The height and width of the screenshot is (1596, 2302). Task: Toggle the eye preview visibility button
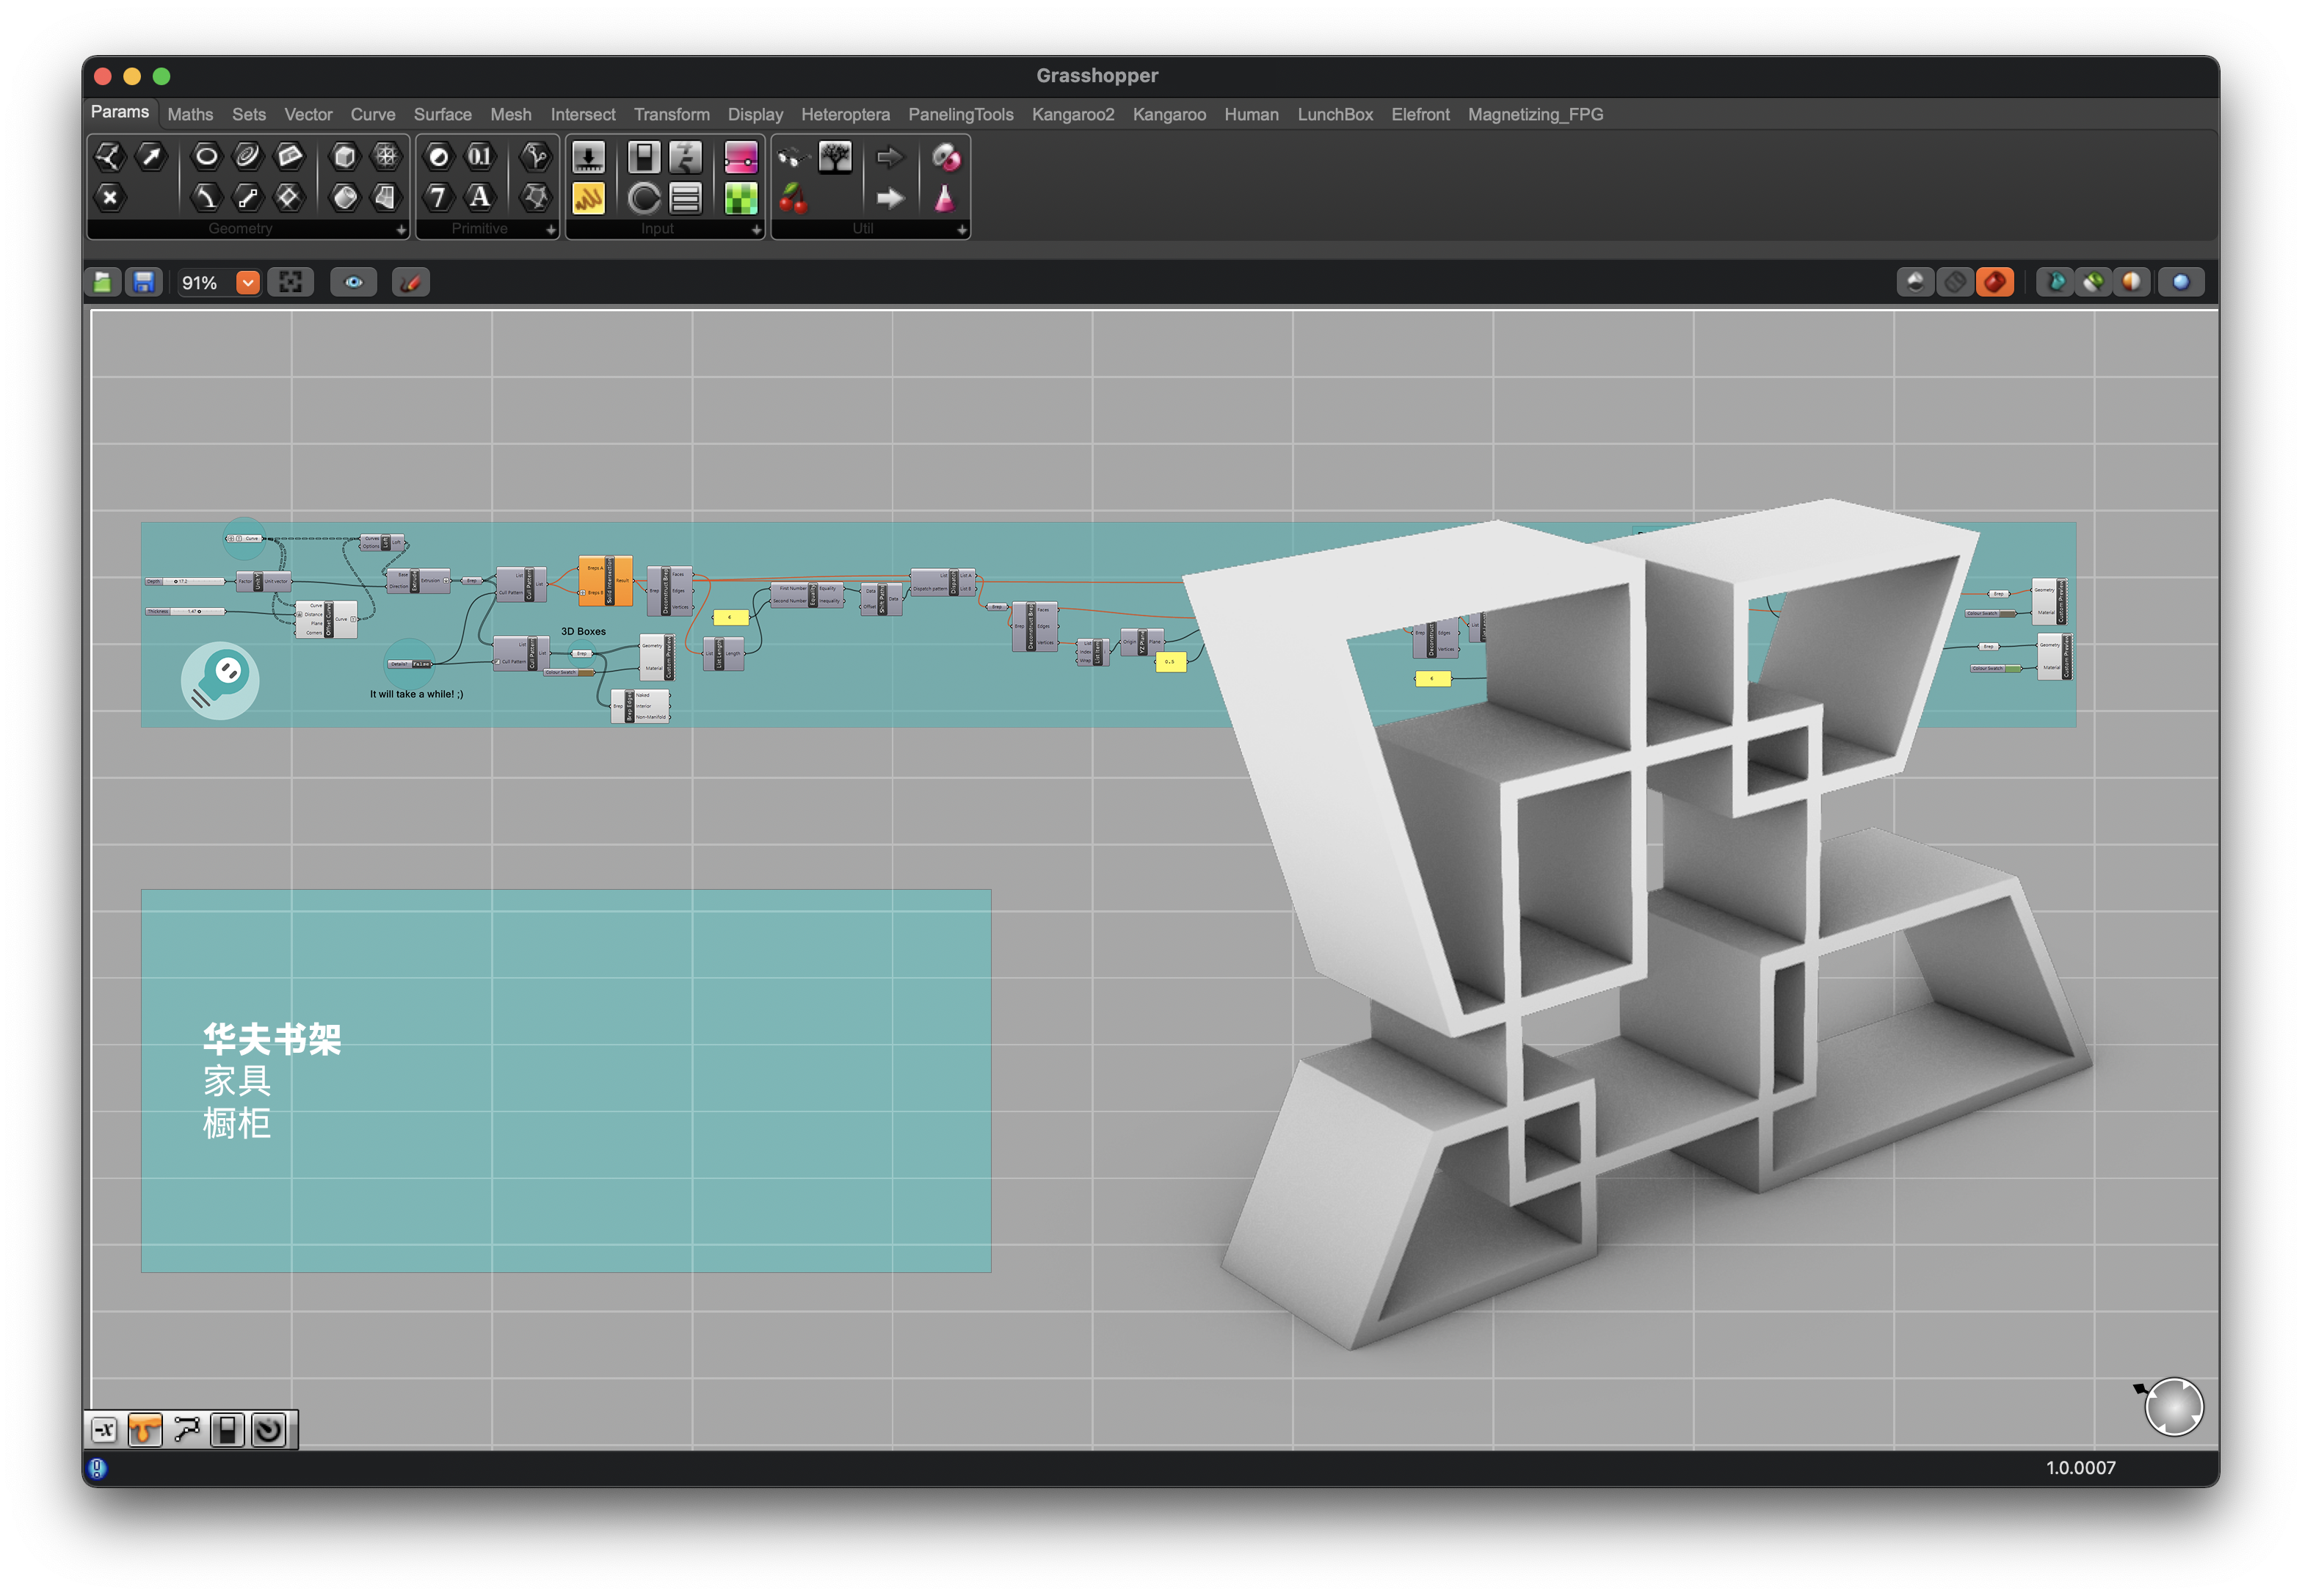point(354,283)
